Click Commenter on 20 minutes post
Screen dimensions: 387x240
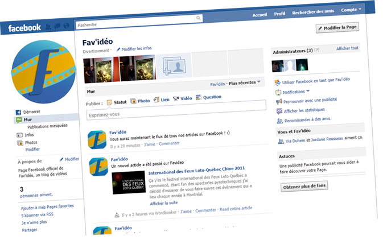click(169, 143)
